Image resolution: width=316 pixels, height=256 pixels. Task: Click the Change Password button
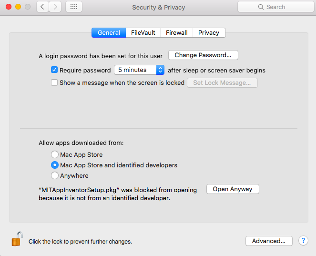(203, 55)
